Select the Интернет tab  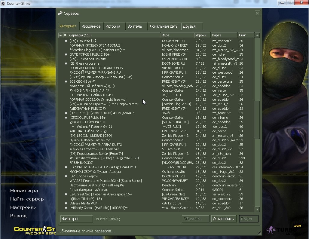point(69,26)
